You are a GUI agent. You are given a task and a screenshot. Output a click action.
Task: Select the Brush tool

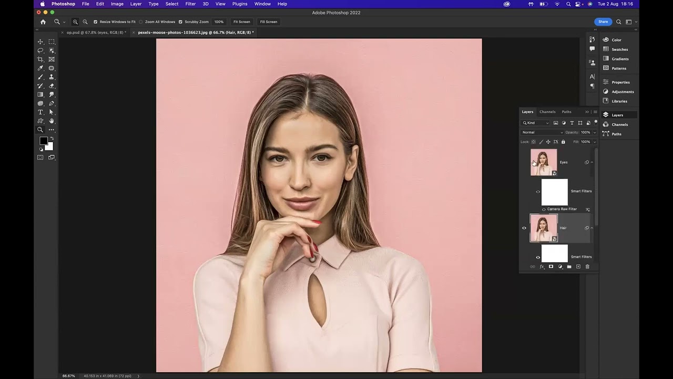coord(40,77)
